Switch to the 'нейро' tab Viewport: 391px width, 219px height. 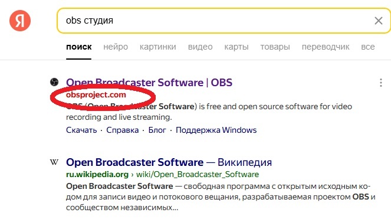click(x=116, y=47)
